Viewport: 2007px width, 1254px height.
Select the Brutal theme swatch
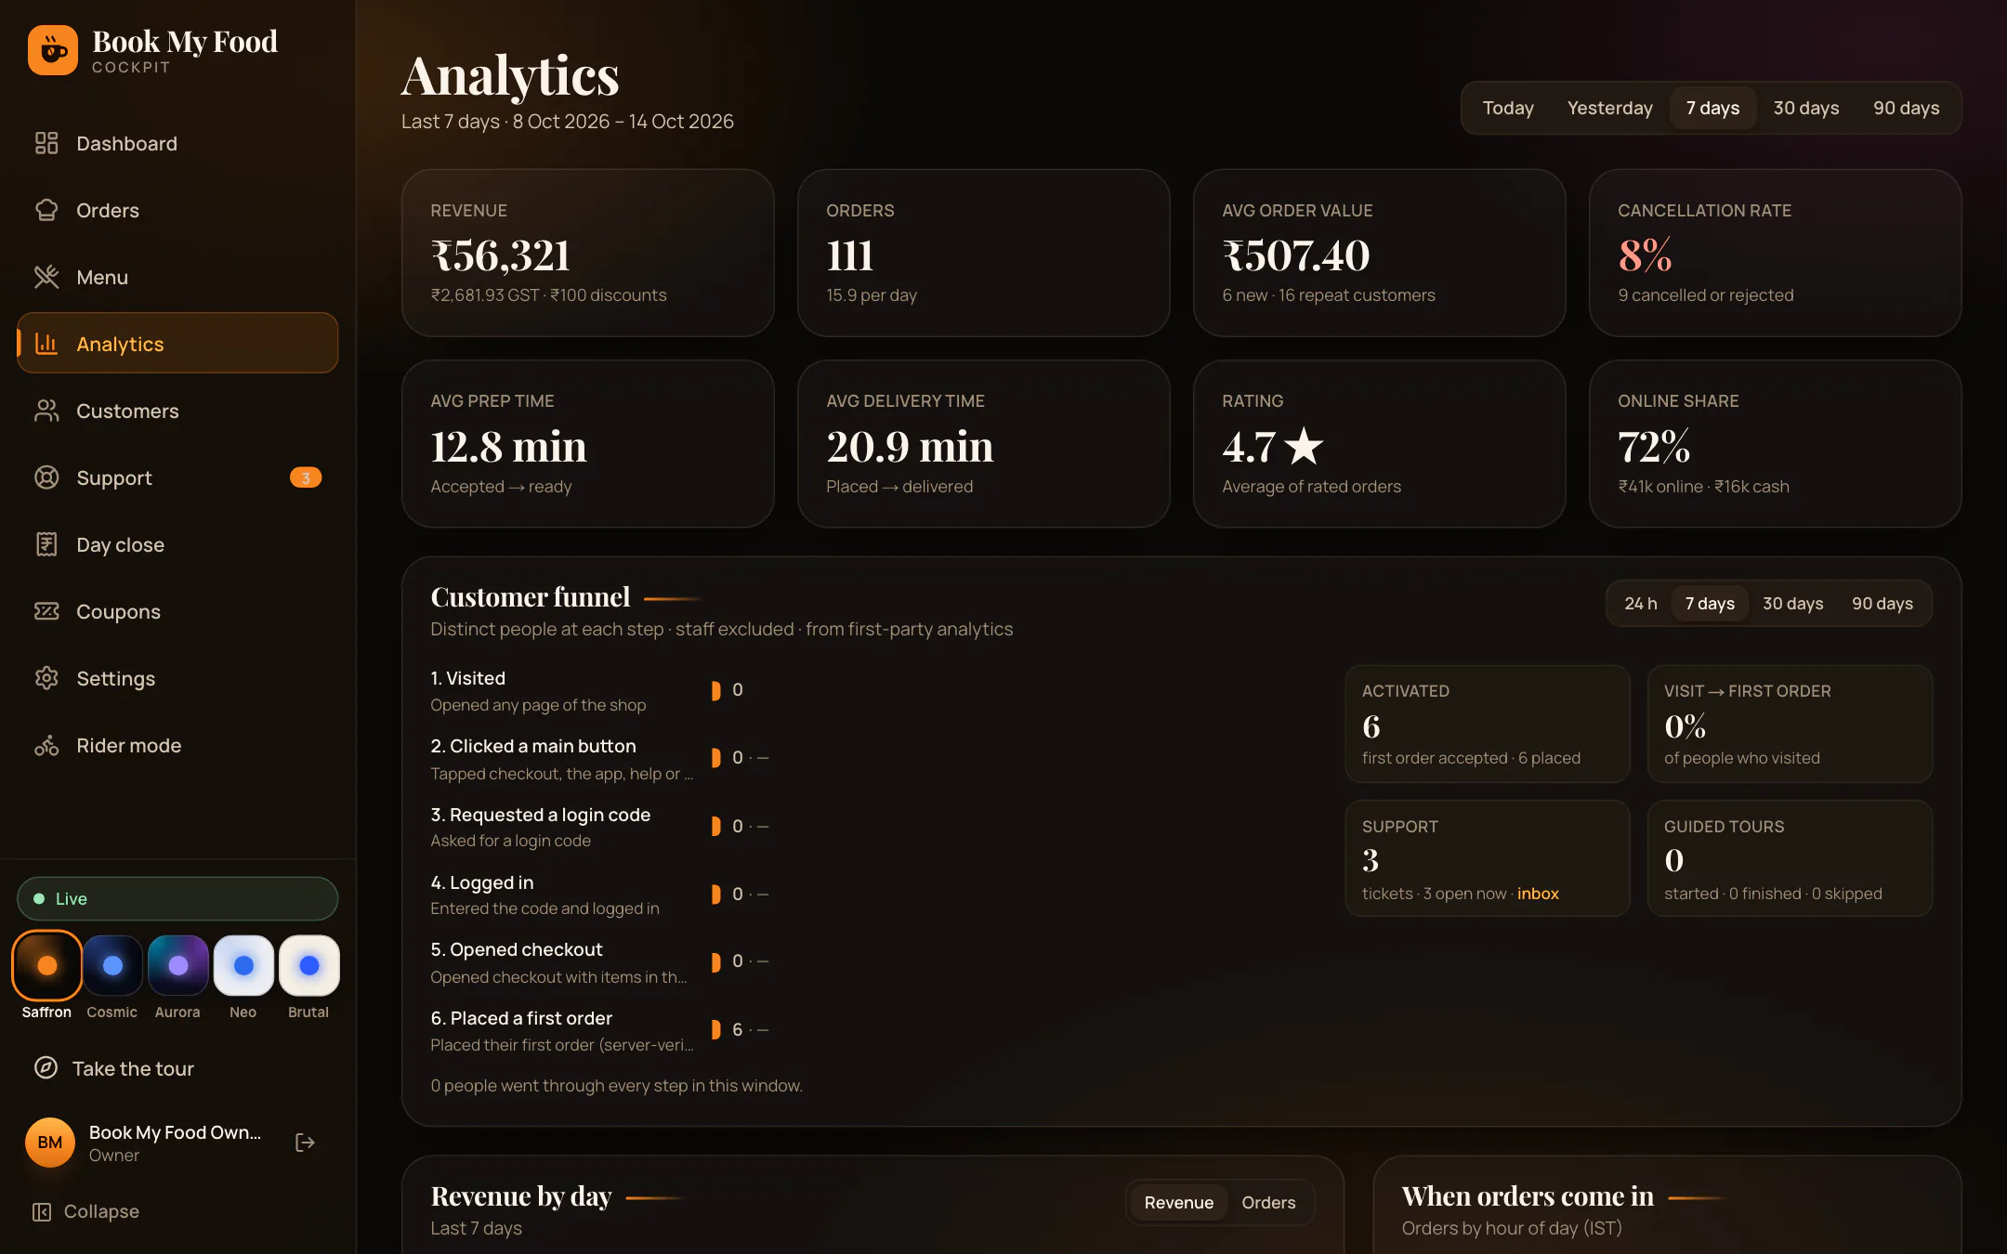(x=309, y=965)
